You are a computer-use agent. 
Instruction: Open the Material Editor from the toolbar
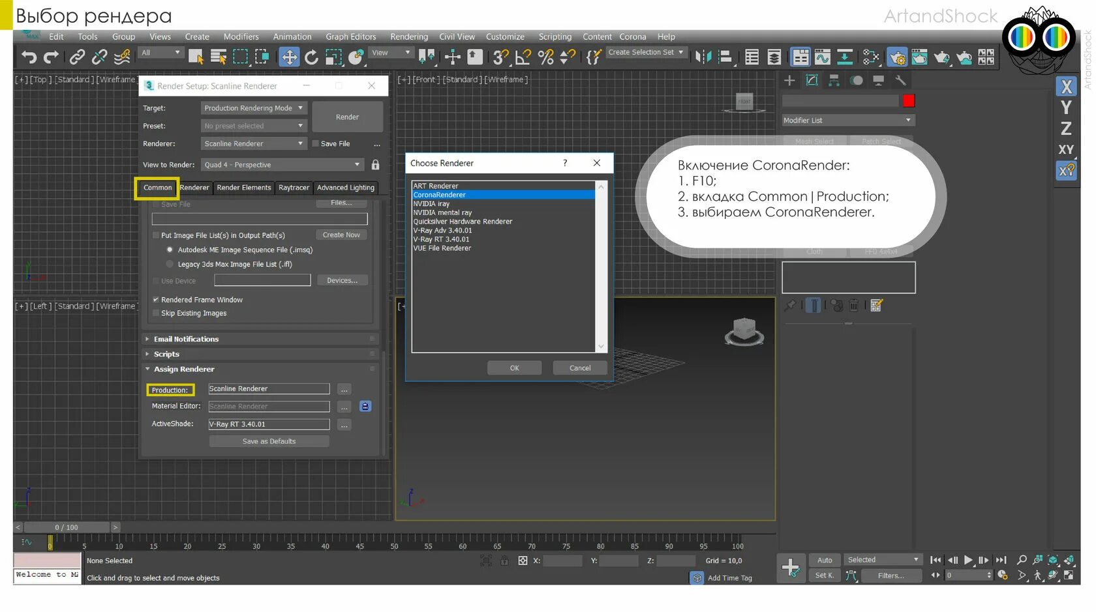871,57
